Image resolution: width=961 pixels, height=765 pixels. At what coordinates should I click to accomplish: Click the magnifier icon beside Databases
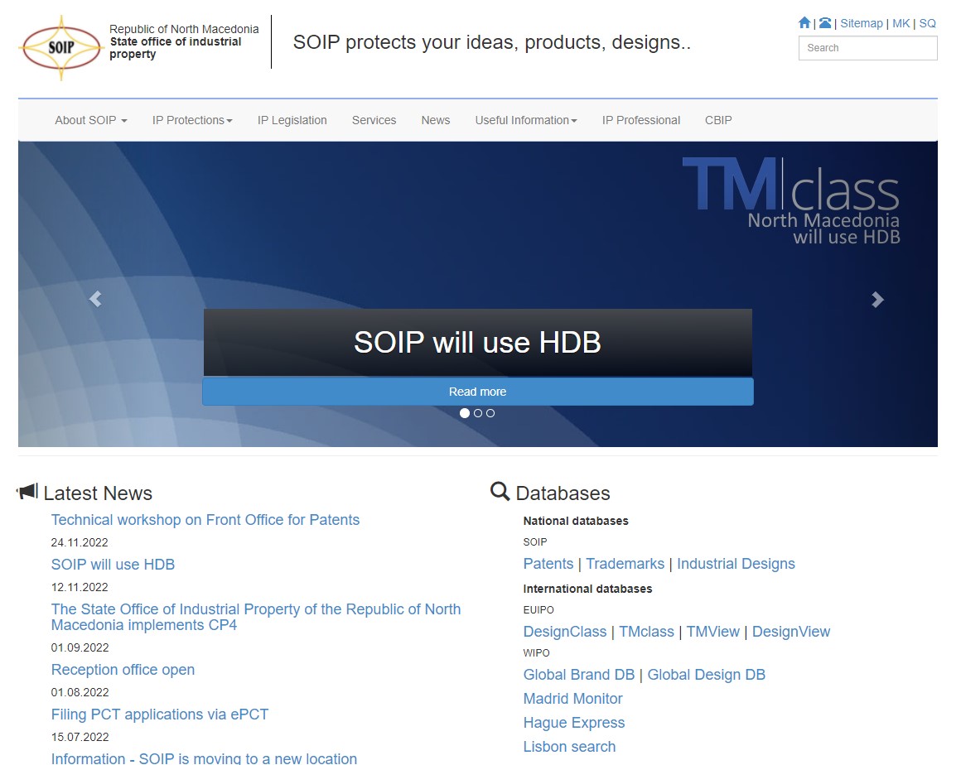(500, 491)
